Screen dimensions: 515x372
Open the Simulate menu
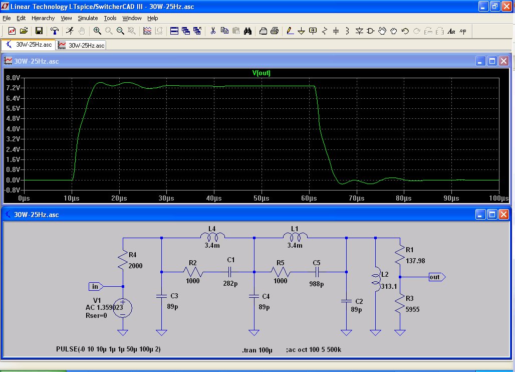tap(88, 18)
